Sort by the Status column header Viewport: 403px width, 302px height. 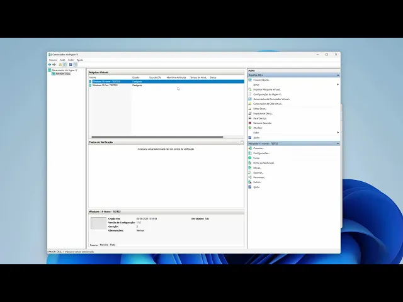pos(213,77)
